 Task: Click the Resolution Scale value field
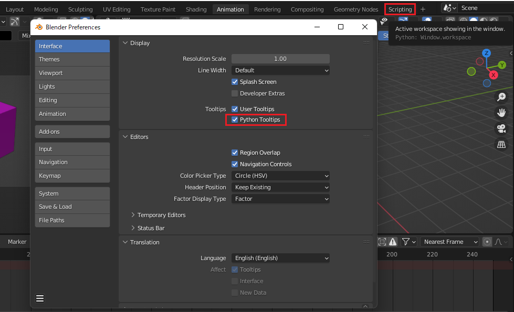pos(280,59)
